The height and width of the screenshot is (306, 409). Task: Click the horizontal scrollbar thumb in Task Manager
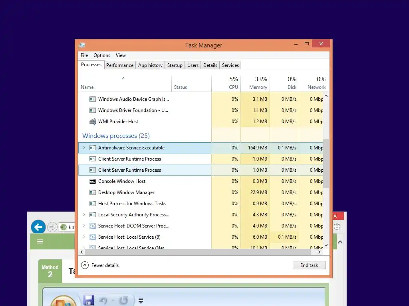[x=198, y=252]
